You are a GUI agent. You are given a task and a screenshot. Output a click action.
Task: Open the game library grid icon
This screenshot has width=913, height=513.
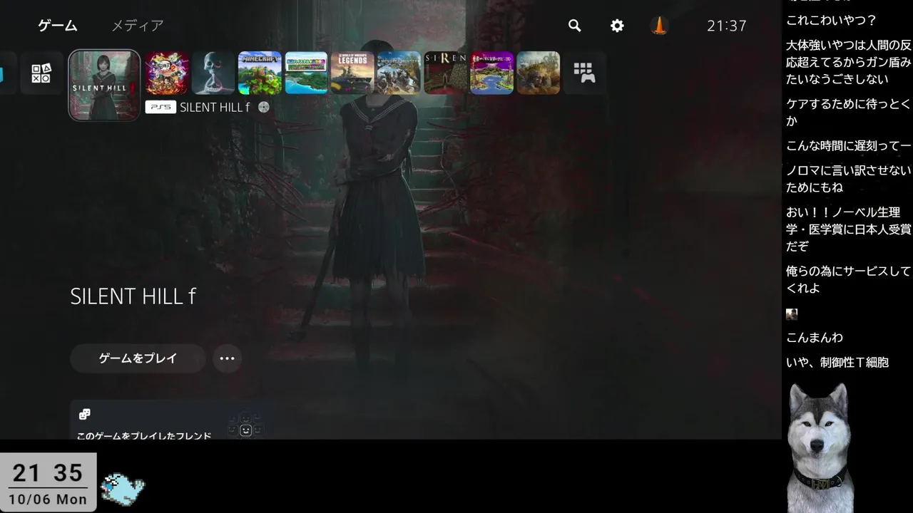click(x=584, y=73)
